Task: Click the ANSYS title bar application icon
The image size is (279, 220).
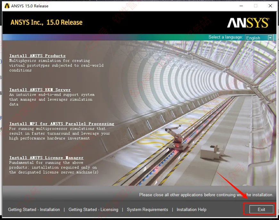Action: [7, 6]
